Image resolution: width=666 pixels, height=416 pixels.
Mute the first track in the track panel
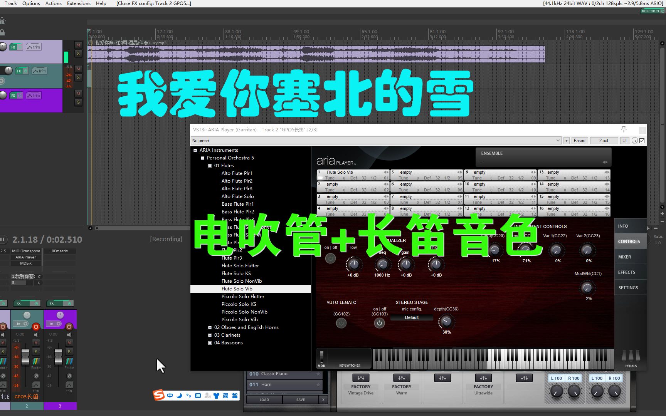pos(79,45)
